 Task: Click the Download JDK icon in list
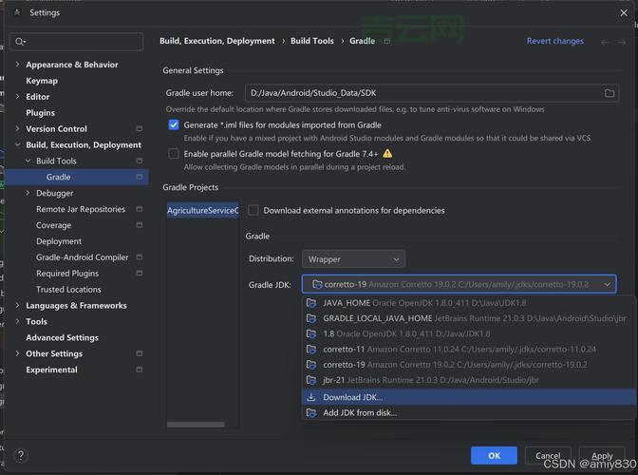point(311,397)
